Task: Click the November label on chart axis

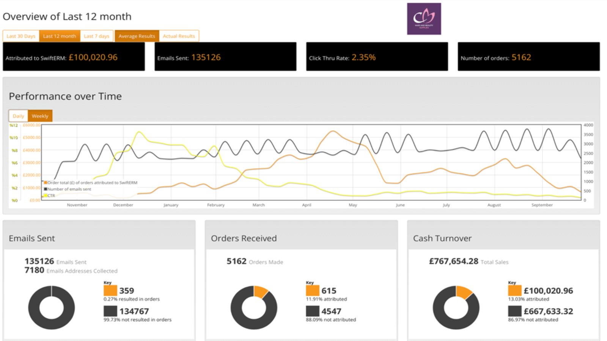Action: (77, 205)
